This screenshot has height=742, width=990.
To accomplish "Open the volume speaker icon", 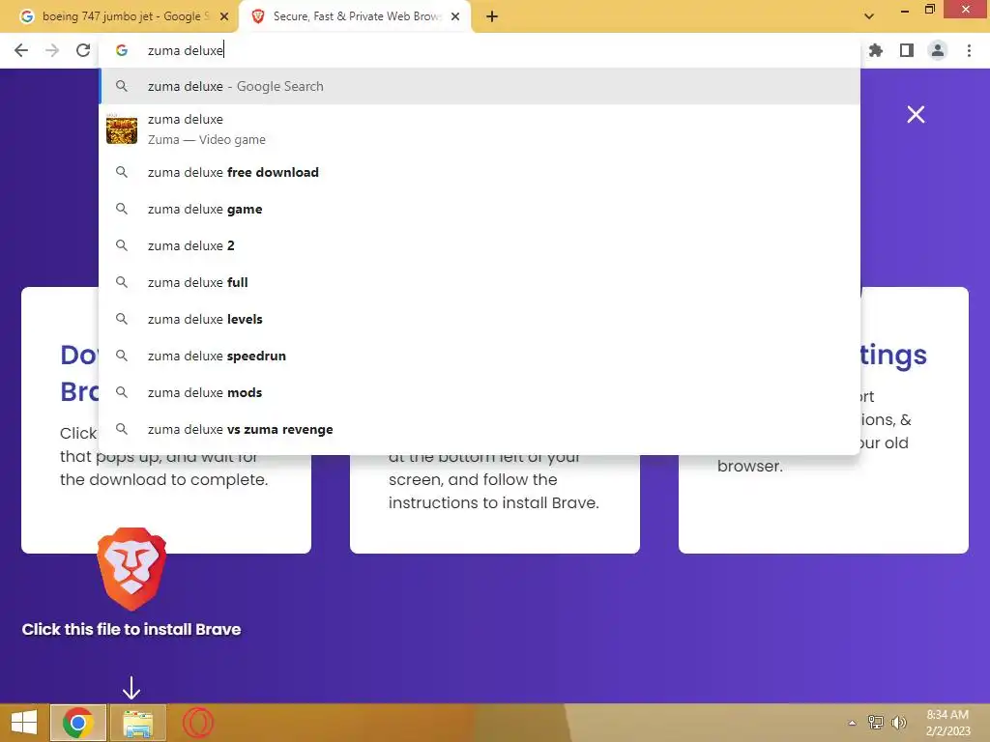I will 899,723.
